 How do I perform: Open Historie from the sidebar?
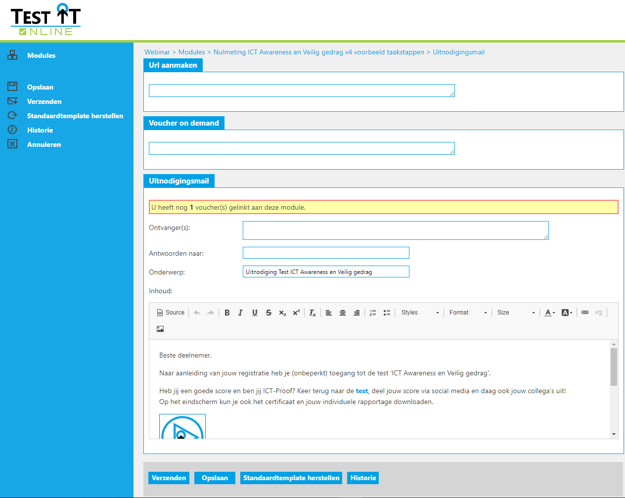coord(40,130)
